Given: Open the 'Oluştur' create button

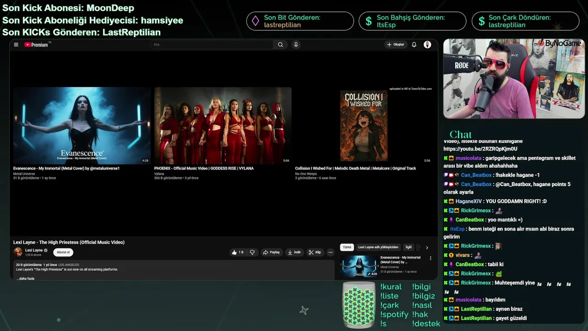Looking at the screenshot, I should click(396, 45).
